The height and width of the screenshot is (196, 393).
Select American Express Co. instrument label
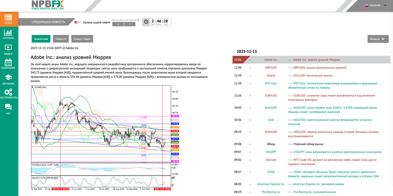tap(271, 184)
